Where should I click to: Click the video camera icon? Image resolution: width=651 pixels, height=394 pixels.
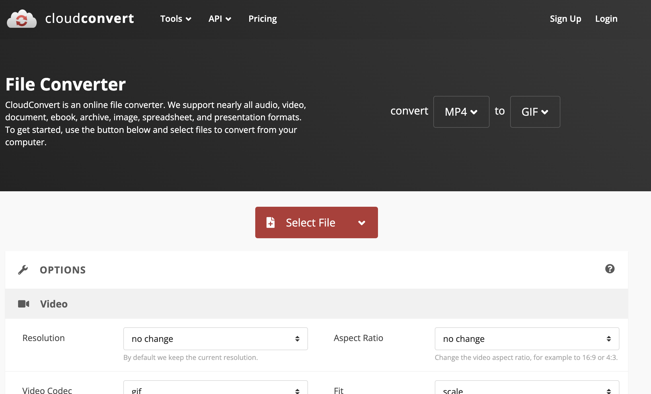coord(24,304)
